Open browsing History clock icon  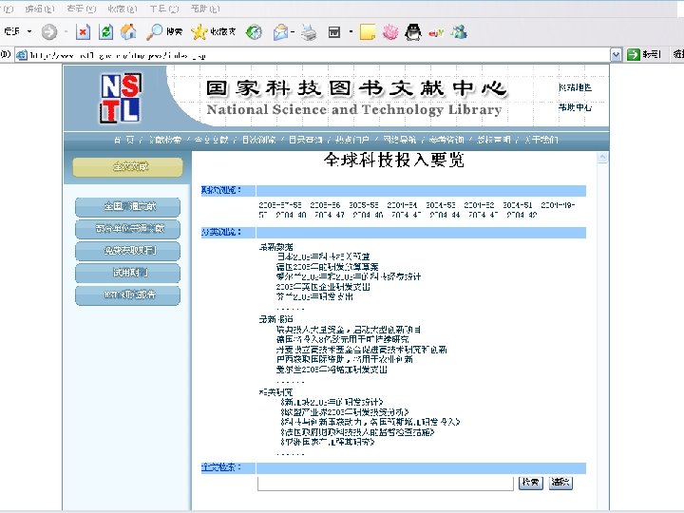tap(254, 32)
